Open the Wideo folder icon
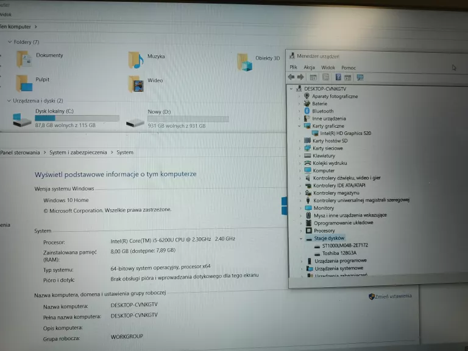468x351 pixels. pos(136,85)
